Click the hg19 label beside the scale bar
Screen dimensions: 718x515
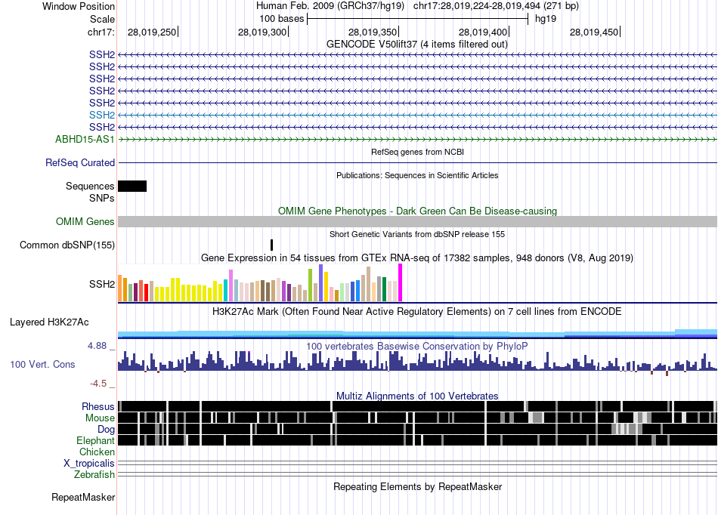(546, 19)
